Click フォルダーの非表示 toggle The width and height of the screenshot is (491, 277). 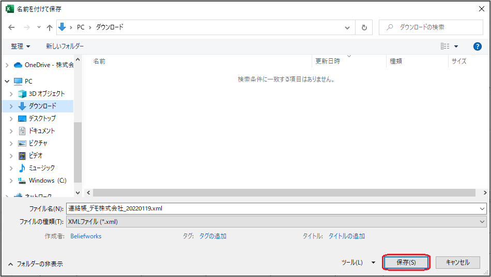click(x=35, y=264)
